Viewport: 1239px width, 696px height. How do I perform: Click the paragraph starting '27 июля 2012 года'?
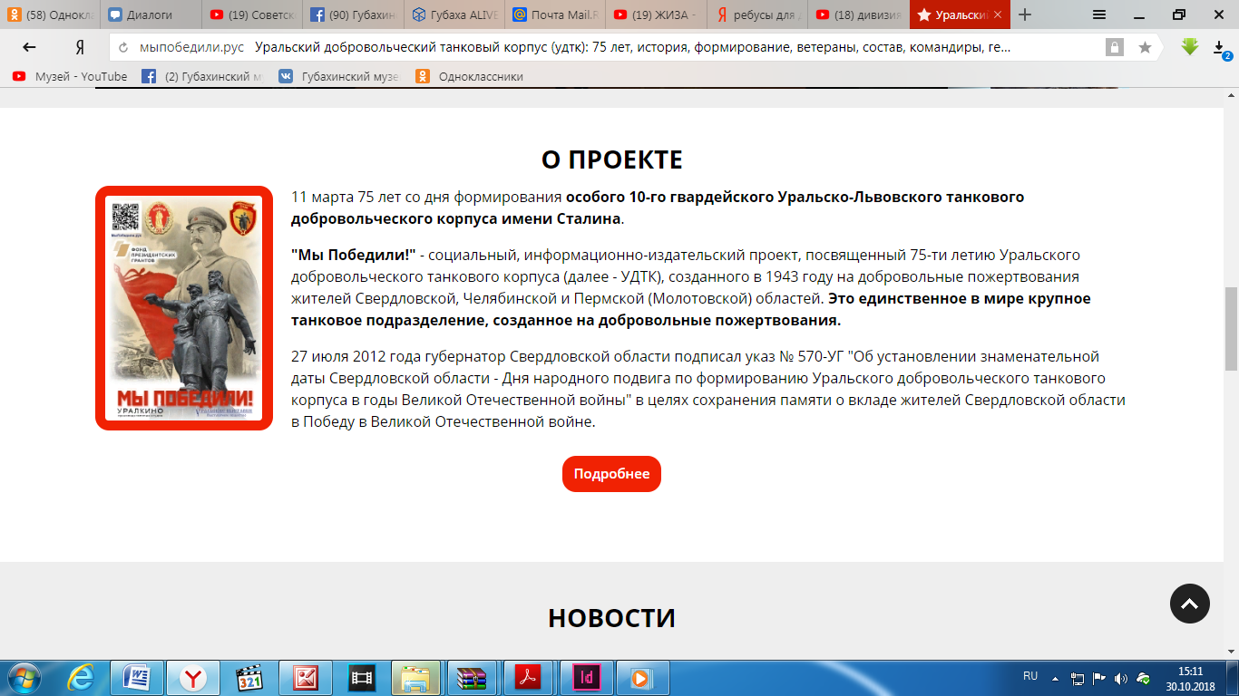pyautogui.click(x=708, y=389)
